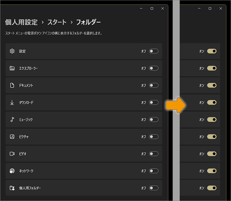Disable fourth row toggle in right window
The width and height of the screenshot is (231, 201).
(x=212, y=103)
